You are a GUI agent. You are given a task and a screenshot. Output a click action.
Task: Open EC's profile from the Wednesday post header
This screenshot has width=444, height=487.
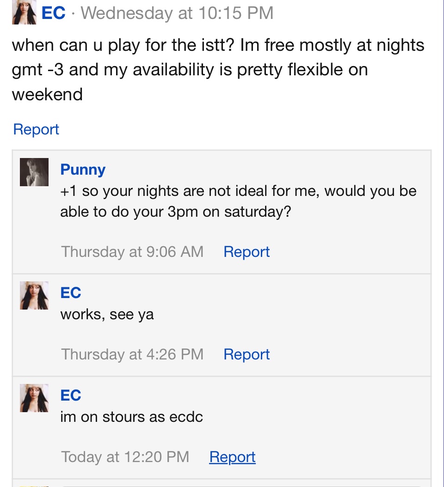pos(54,13)
